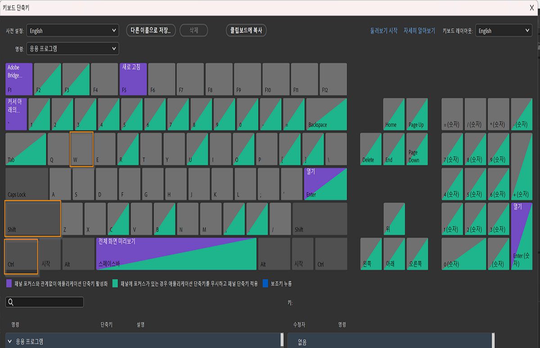Click the Delete key

pos(371,149)
